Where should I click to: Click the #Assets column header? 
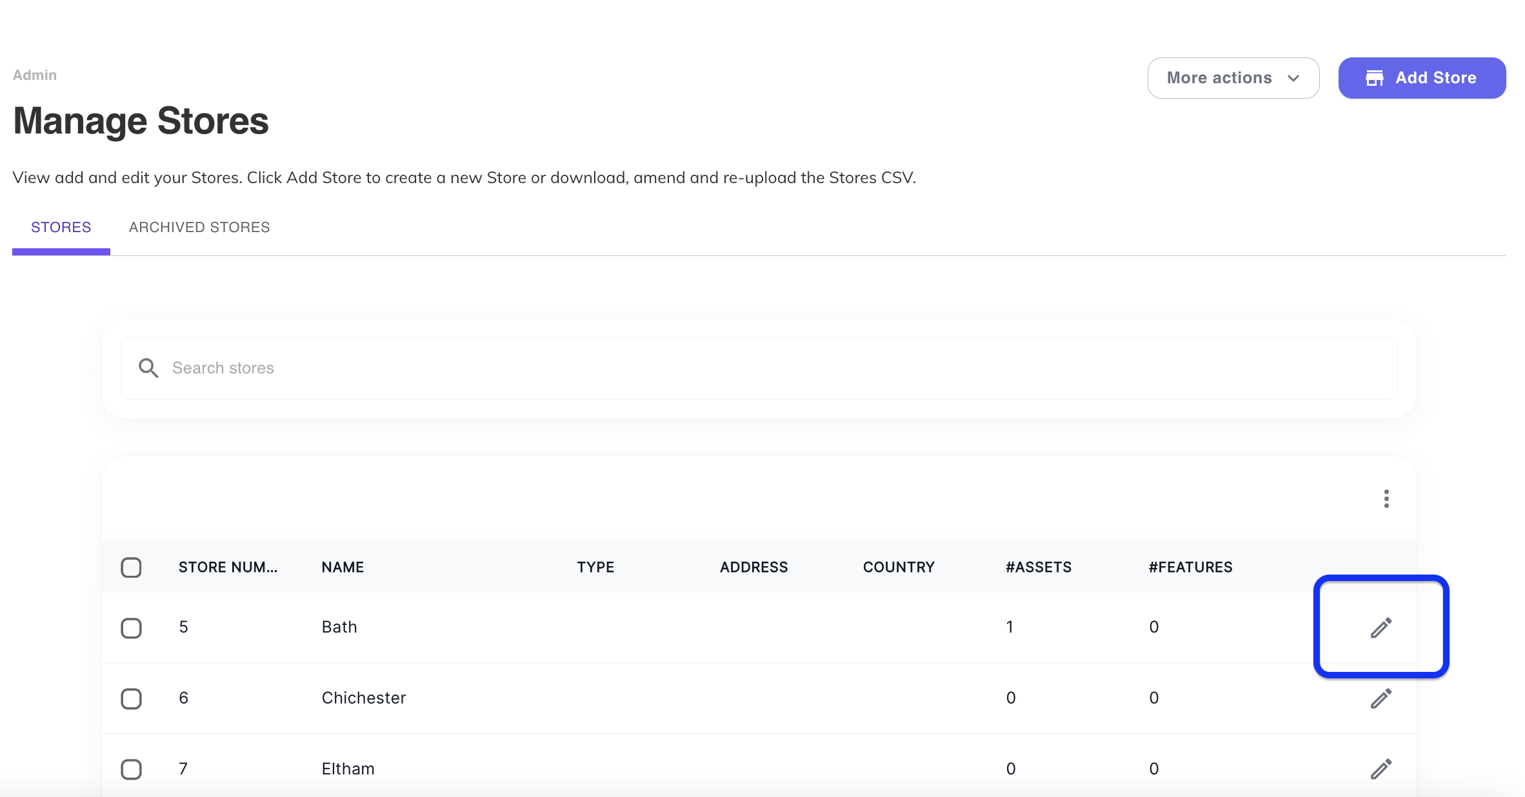coord(1038,567)
